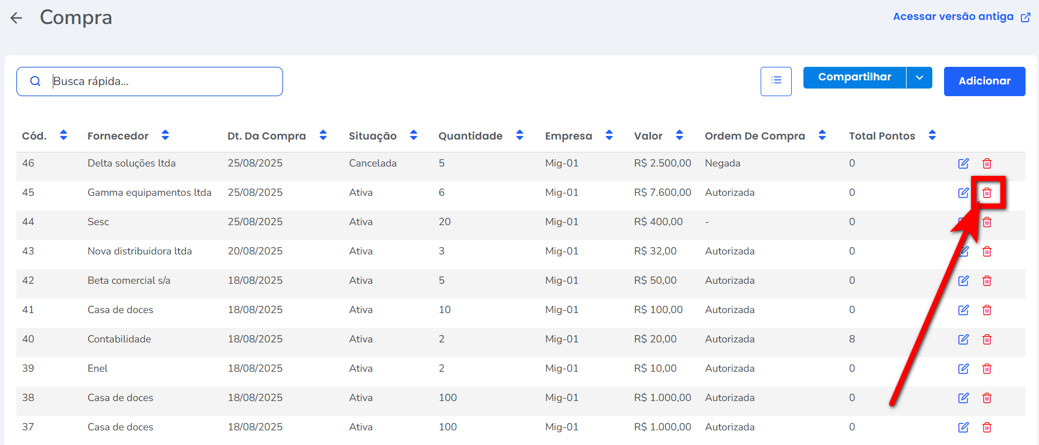Delete purchase 45 from Gamma equipamentos ltda
1039x445 pixels.
pos(987,193)
